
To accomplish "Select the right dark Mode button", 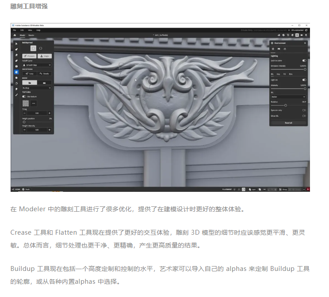I will pyautogui.click(x=44, y=83).
